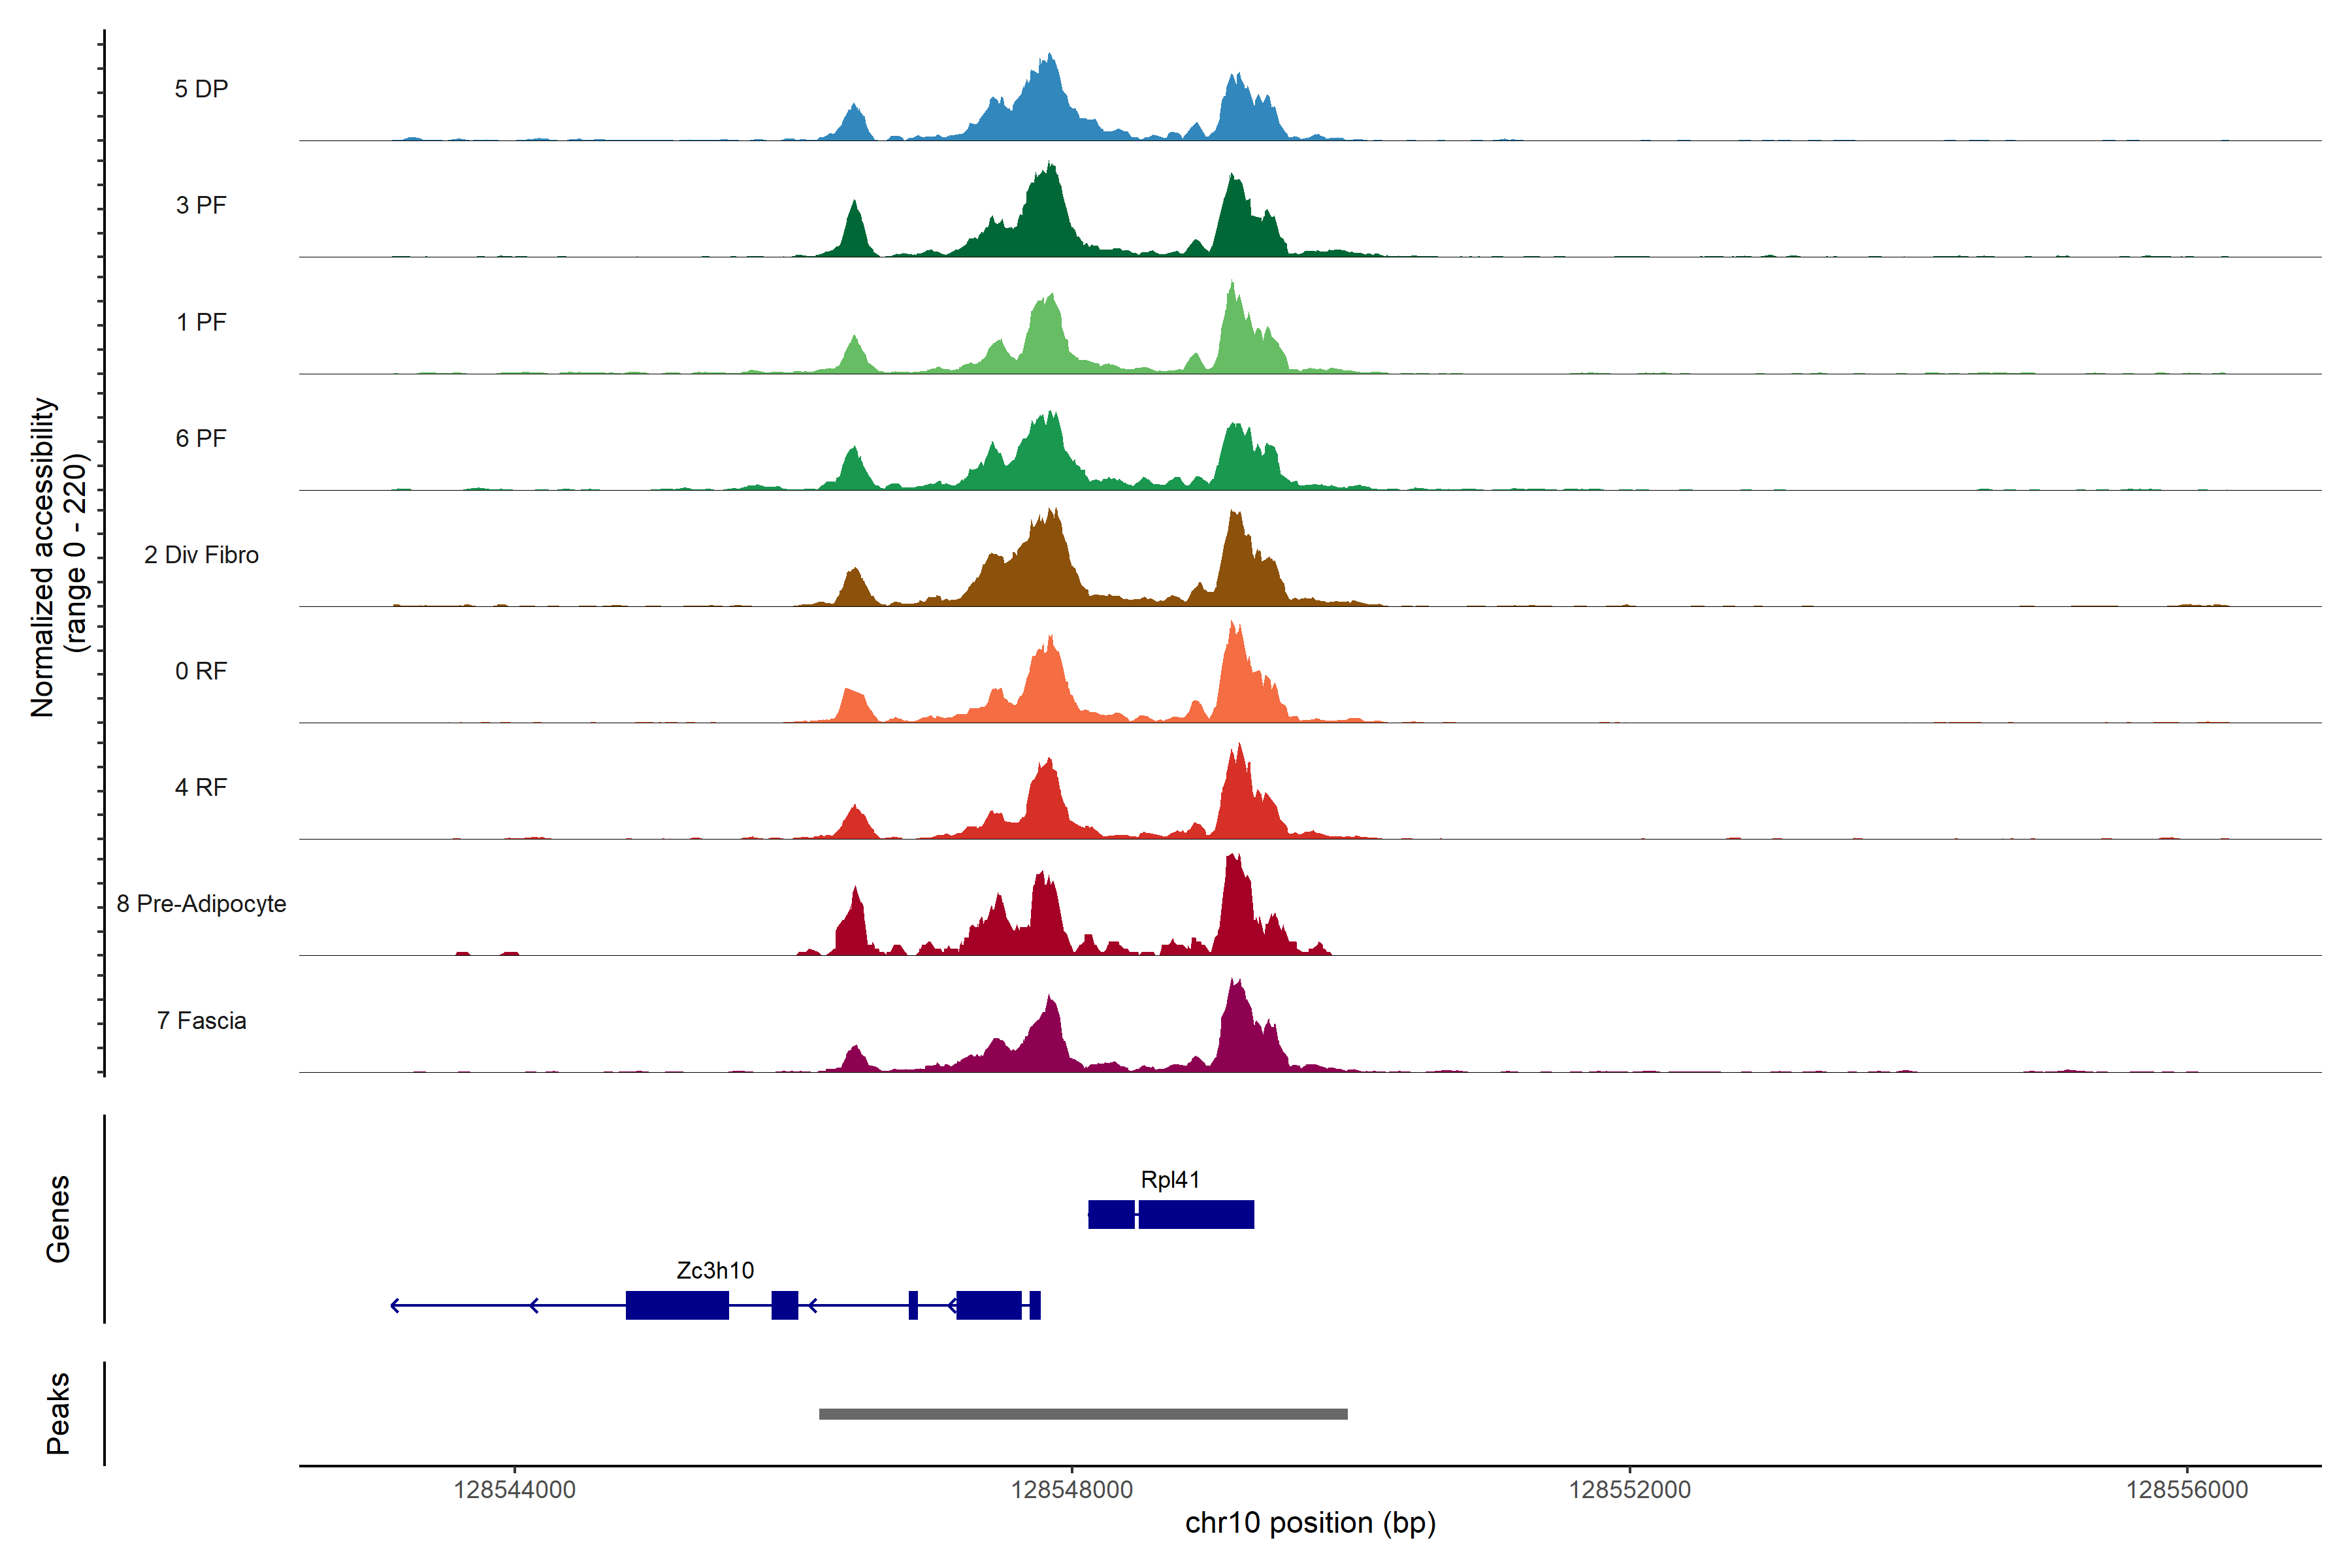Click the 8 Pre-Adipocyte track label
The image size is (2352, 1568).
point(201,904)
